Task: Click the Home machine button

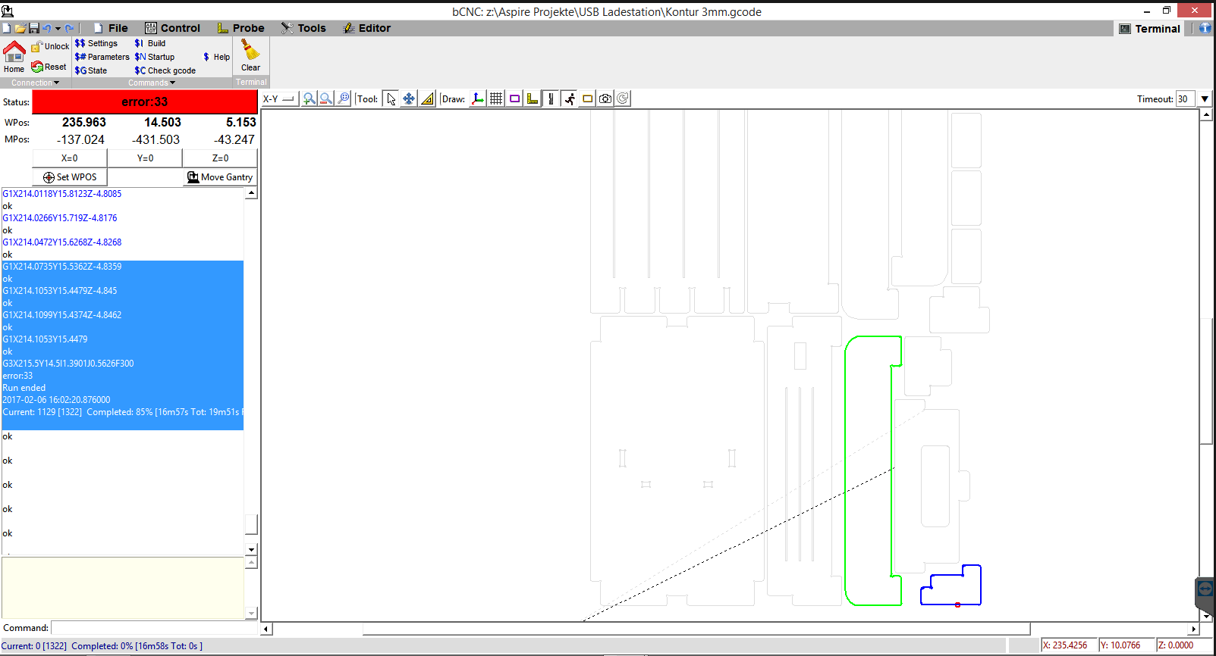Action: click(14, 57)
